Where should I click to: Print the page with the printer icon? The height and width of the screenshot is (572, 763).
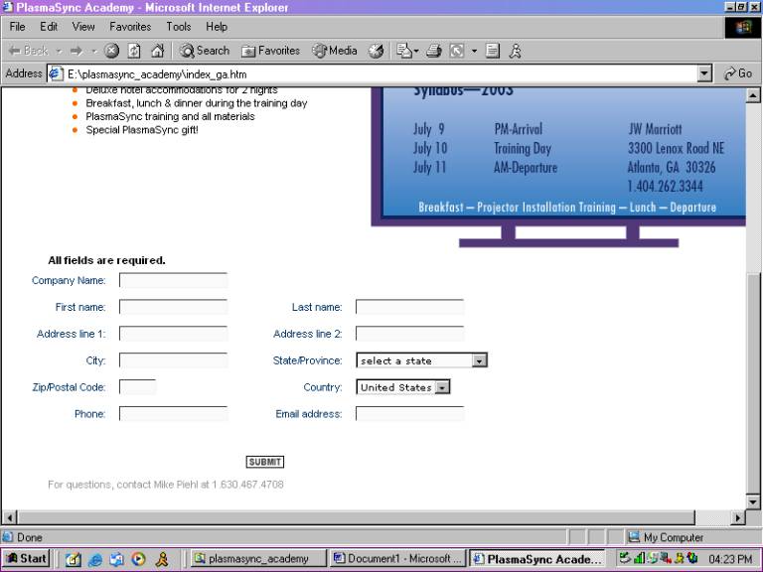pos(433,51)
